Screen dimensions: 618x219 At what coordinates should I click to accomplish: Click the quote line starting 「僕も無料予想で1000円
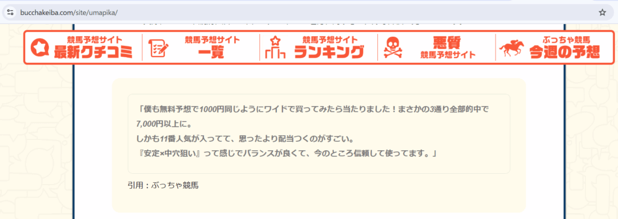tap(314, 109)
